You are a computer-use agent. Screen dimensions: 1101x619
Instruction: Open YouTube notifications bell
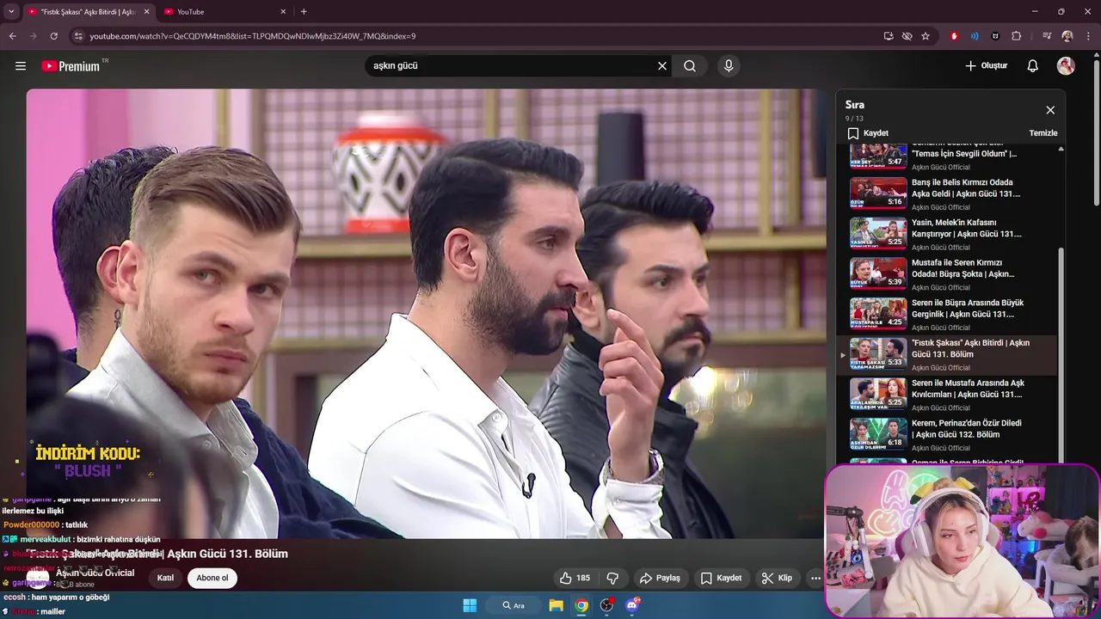click(1033, 66)
